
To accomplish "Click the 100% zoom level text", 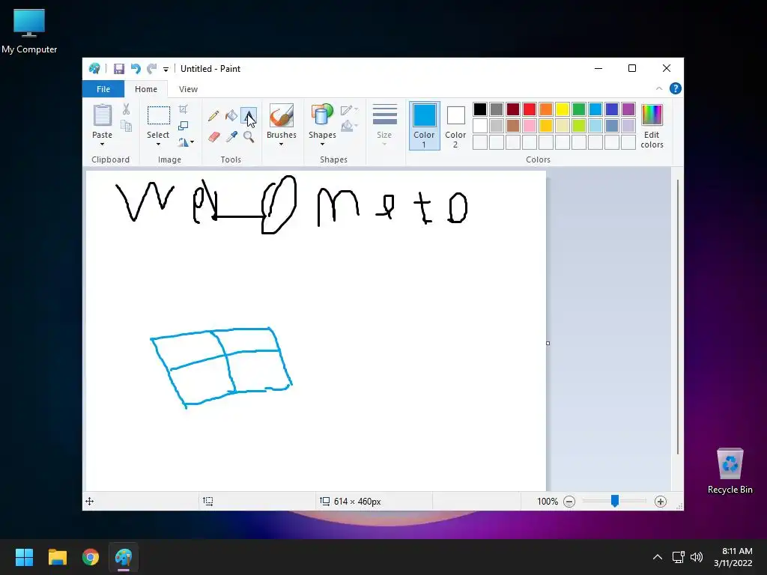I will click(548, 502).
